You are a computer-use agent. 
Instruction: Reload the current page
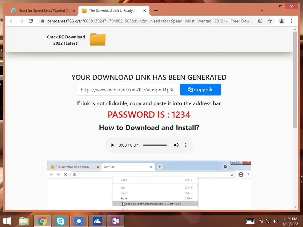[31, 21]
